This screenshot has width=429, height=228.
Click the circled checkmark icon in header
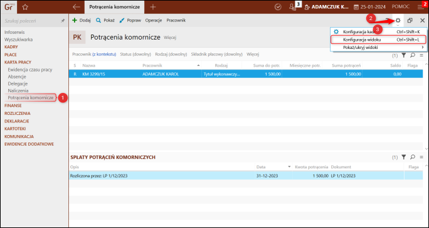pos(278,7)
